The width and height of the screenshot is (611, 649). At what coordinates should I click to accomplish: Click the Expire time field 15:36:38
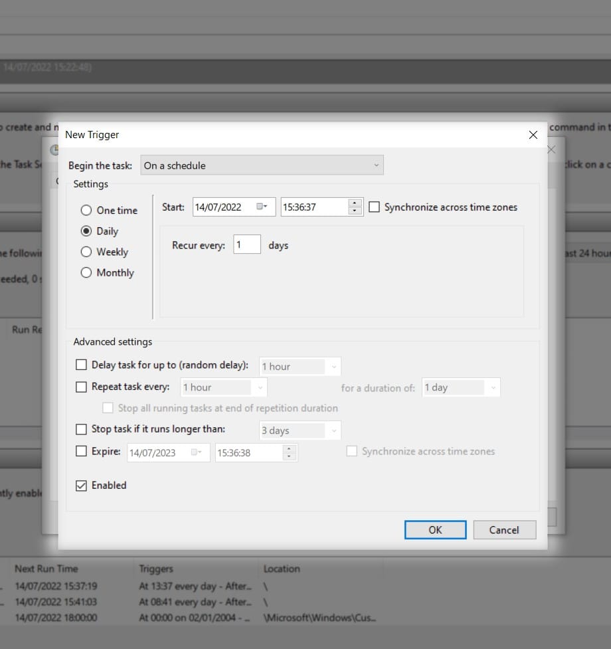coord(256,452)
